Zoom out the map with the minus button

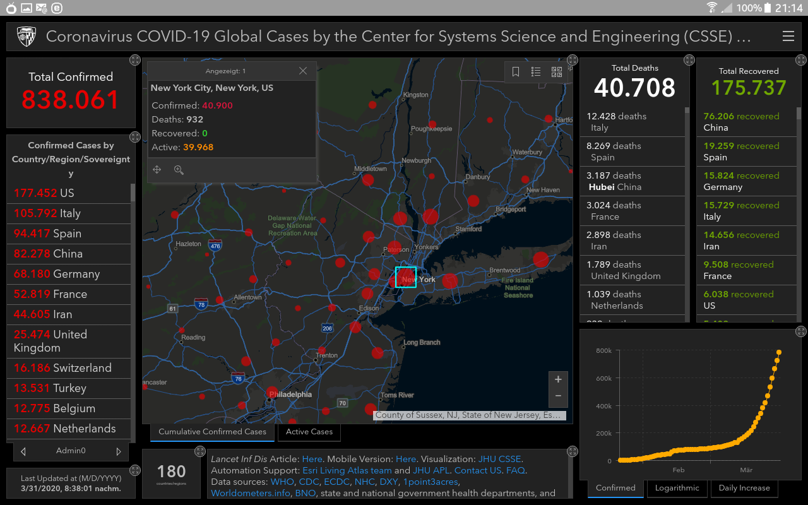558,396
